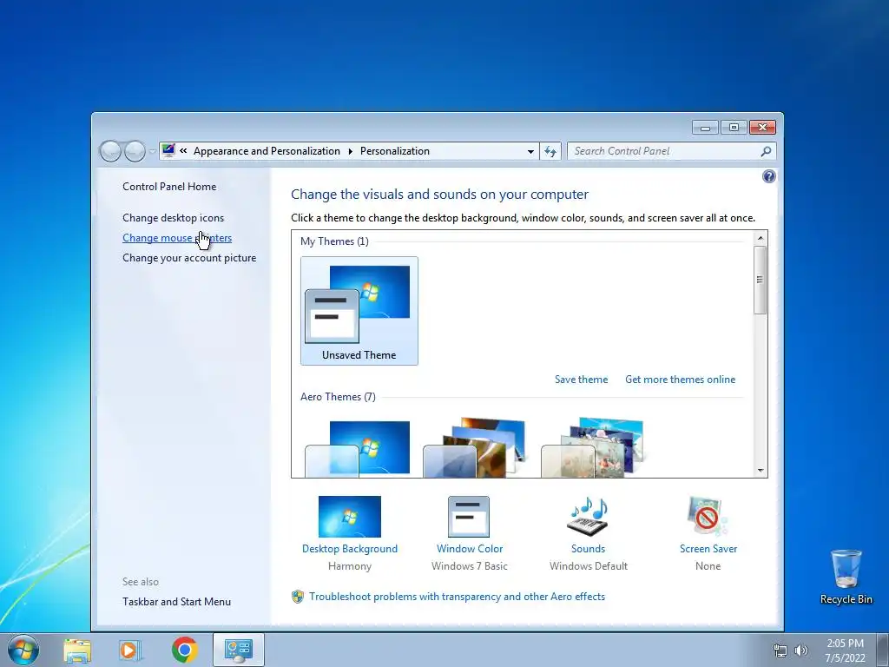Open Change mouse pointers link
Viewport: 889px width, 667px height.
click(x=177, y=238)
